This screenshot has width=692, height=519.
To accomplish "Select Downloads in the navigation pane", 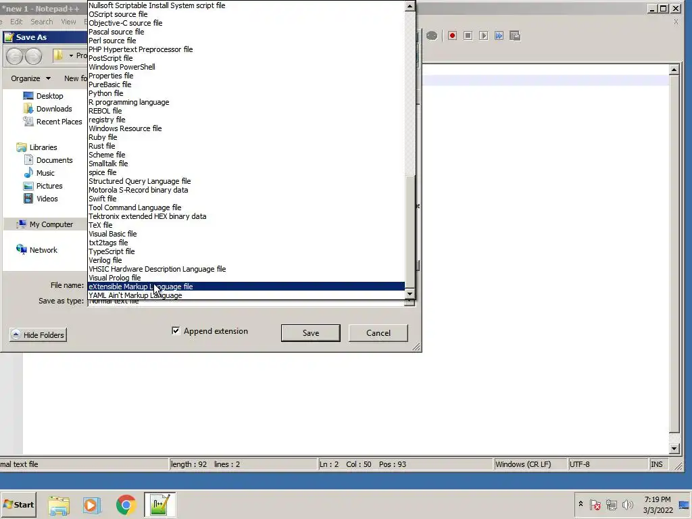I will [x=54, y=109].
